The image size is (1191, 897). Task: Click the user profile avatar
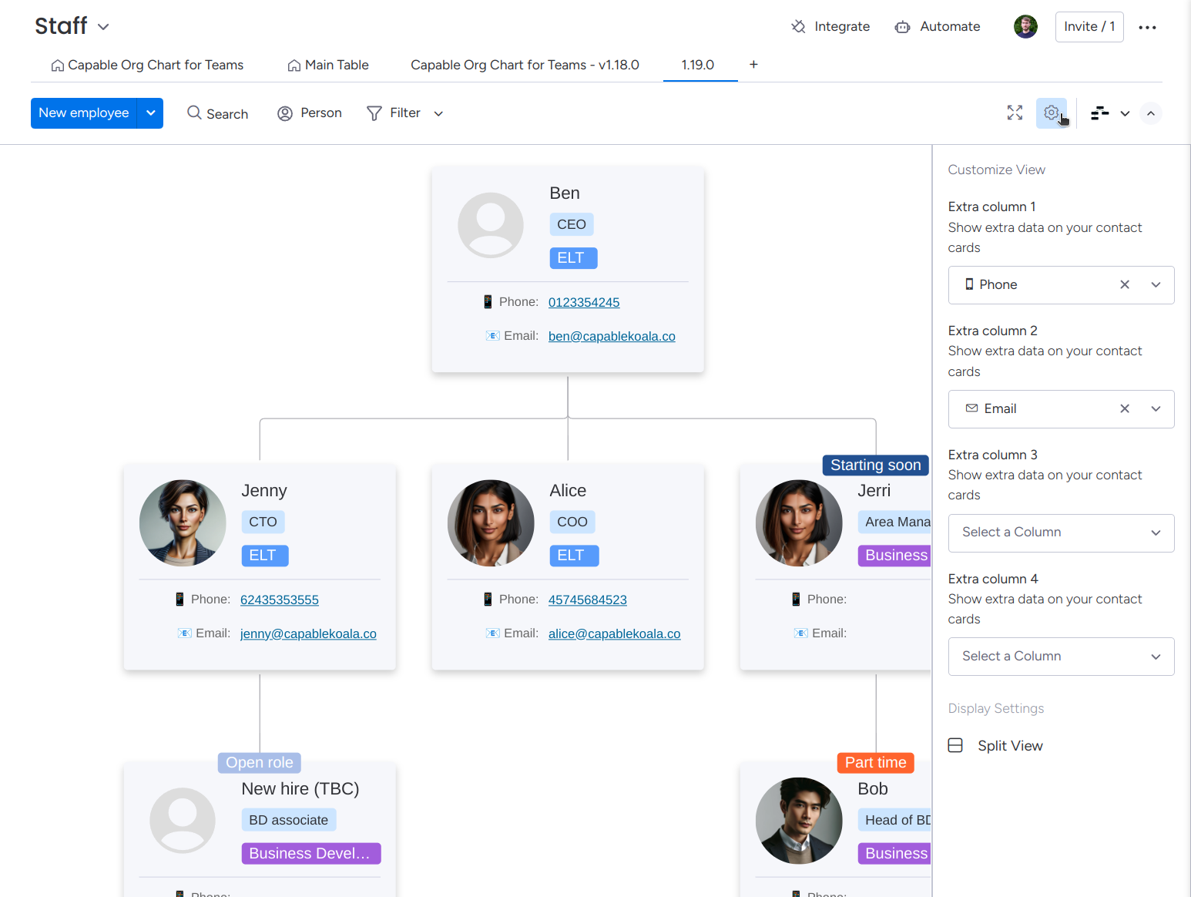(1025, 27)
